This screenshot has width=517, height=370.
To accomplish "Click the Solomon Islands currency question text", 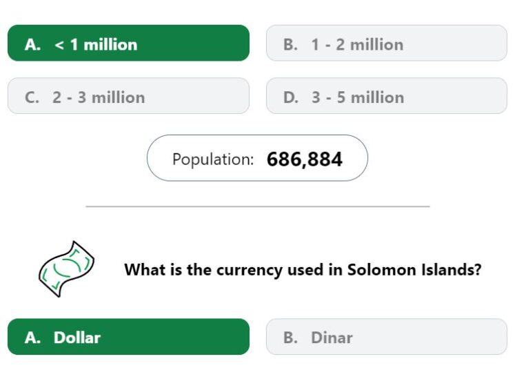I will pos(303,270).
